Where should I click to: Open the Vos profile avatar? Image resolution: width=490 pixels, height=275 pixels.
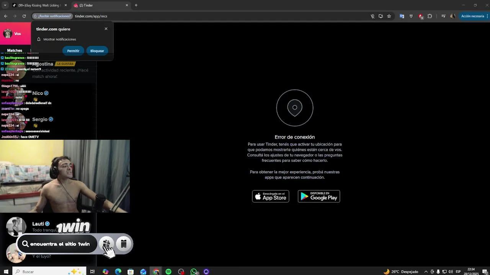[8, 34]
